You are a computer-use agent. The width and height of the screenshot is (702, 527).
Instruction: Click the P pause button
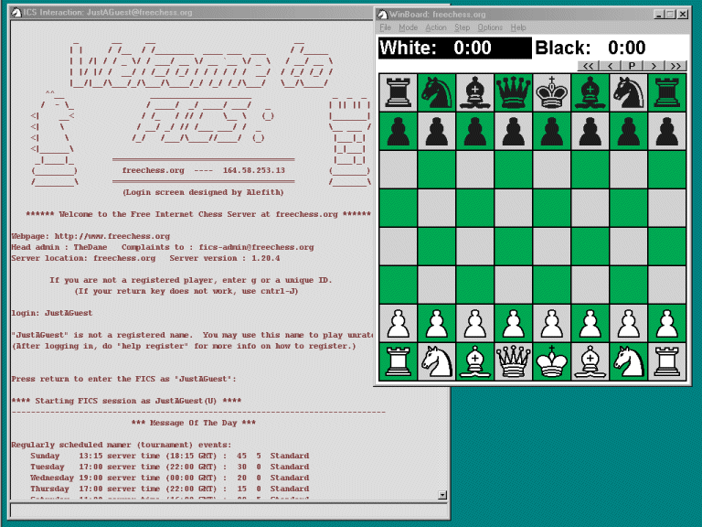point(632,66)
